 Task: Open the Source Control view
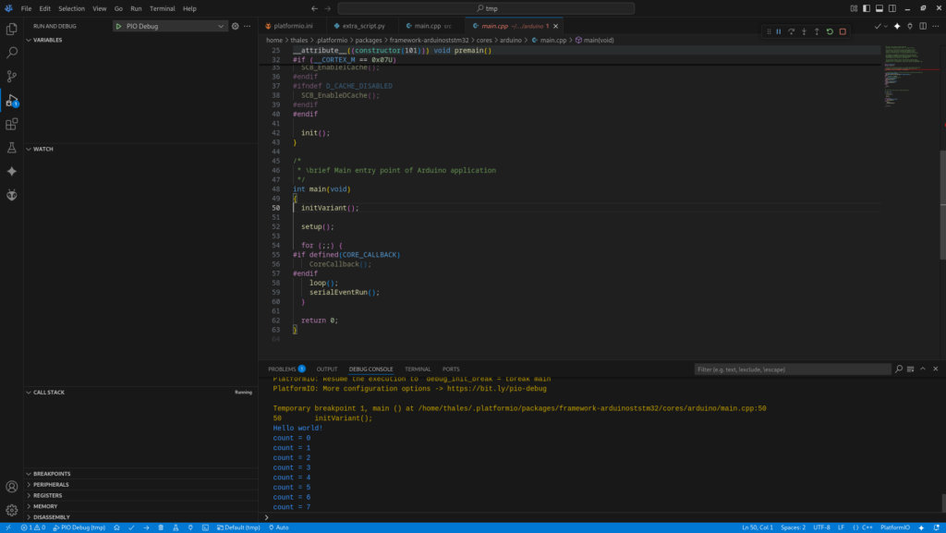tap(12, 77)
